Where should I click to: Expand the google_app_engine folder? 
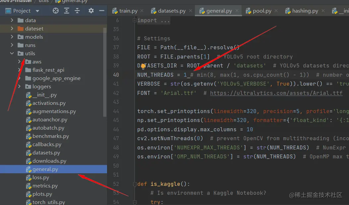(x=20, y=78)
